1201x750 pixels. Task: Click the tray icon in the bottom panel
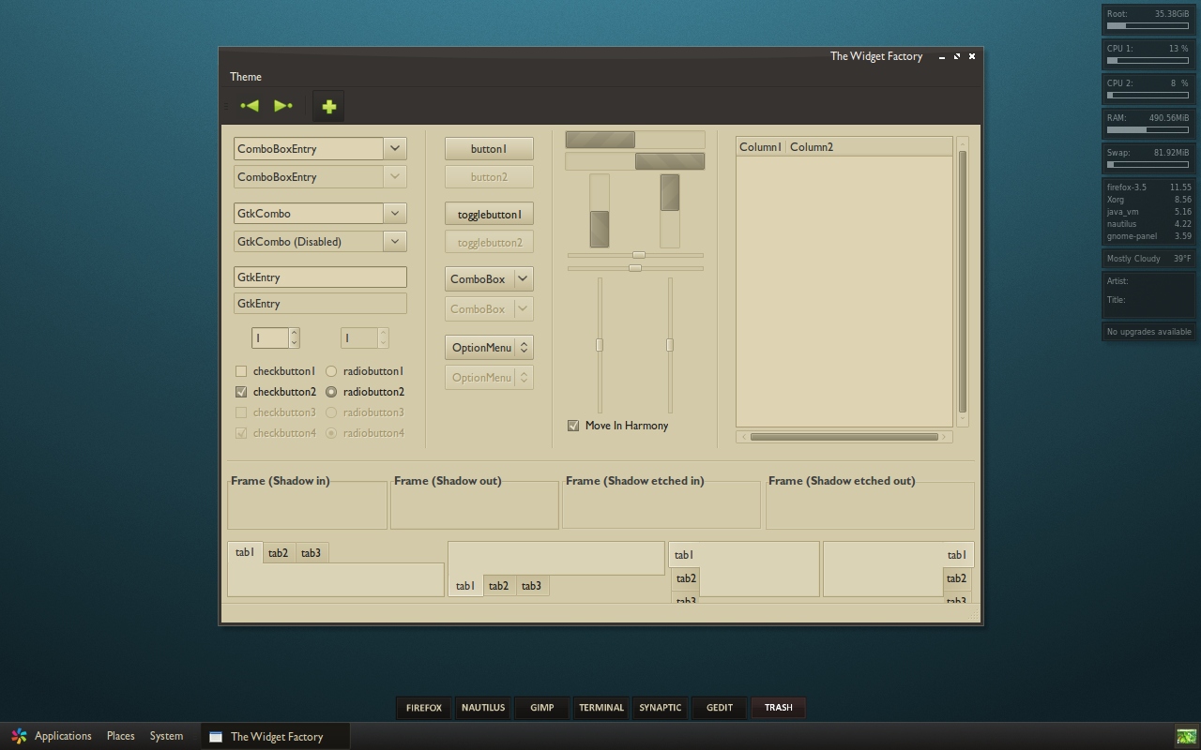(1186, 736)
